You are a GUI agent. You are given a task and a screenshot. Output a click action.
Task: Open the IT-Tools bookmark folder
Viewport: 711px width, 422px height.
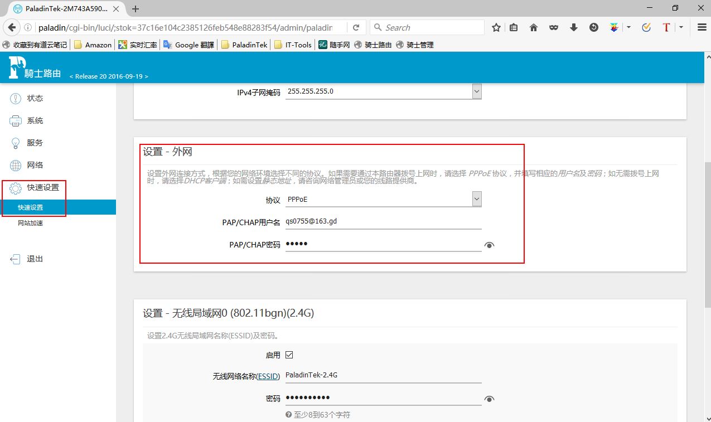[x=293, y=45]
